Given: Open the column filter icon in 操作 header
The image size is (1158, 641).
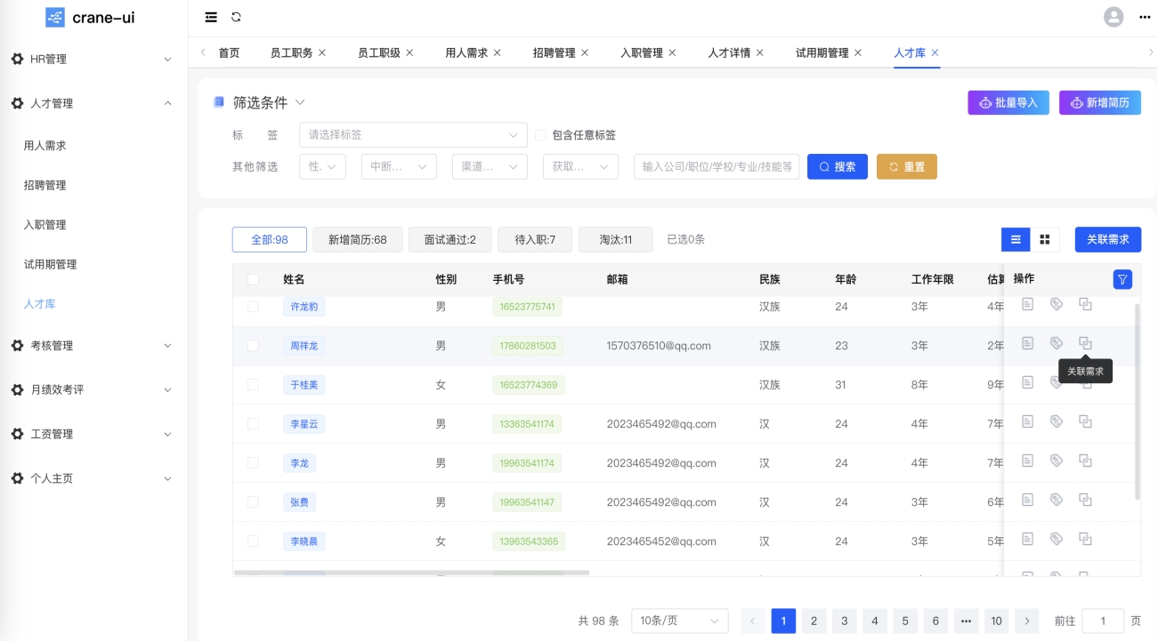Looking at the screenshot, I should pyautogui.click(x=1122, y=279).
